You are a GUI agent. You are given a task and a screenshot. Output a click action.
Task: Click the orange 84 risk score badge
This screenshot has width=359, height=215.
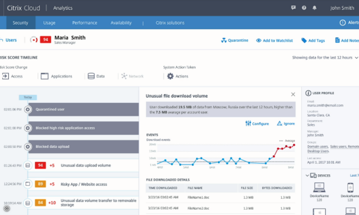pos(40,203)
